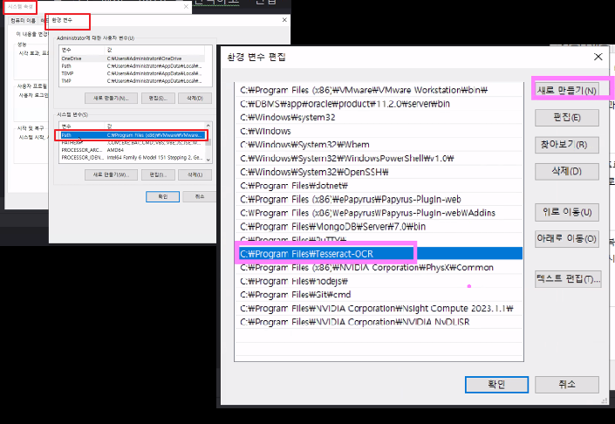Select the C:\Program Files\dotnet\ entry
Image resolution: width=615 pixels, height=424 pixels.
[x=379, y=186]
